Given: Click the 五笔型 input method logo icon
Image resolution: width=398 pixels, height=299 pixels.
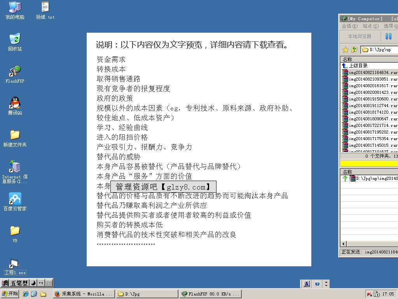Looking at the screenshot, I should click(x=5, y=283).
